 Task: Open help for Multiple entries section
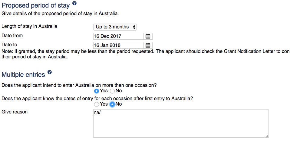click(50, 72)
